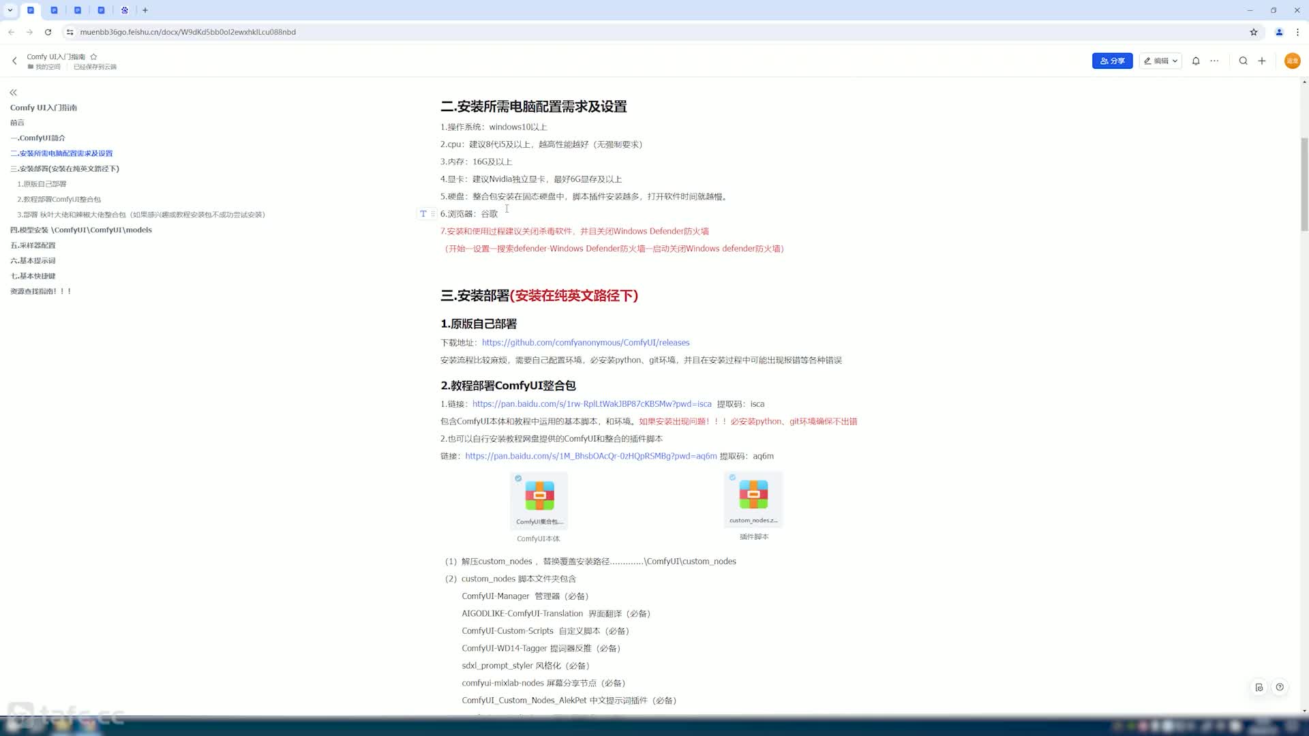Reload the current page
1309x736 pixels.
tap(48, 32)
